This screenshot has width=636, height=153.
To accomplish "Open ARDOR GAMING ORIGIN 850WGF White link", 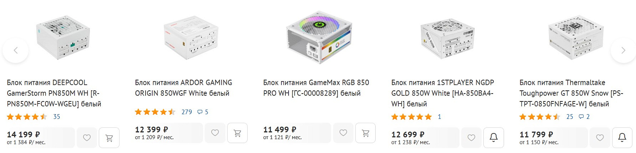I will (x=183, y=88).
